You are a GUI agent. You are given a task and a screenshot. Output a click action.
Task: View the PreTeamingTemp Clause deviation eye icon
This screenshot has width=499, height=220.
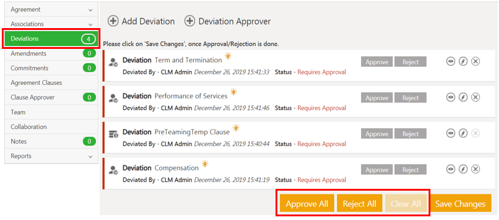(450, 133)
